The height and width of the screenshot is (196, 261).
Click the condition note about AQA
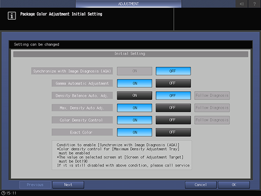[122, 155]
